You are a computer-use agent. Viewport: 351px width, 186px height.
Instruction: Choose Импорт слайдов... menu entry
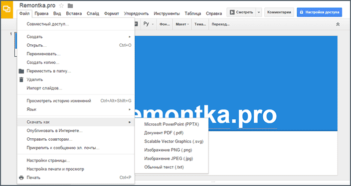point(76,88)
